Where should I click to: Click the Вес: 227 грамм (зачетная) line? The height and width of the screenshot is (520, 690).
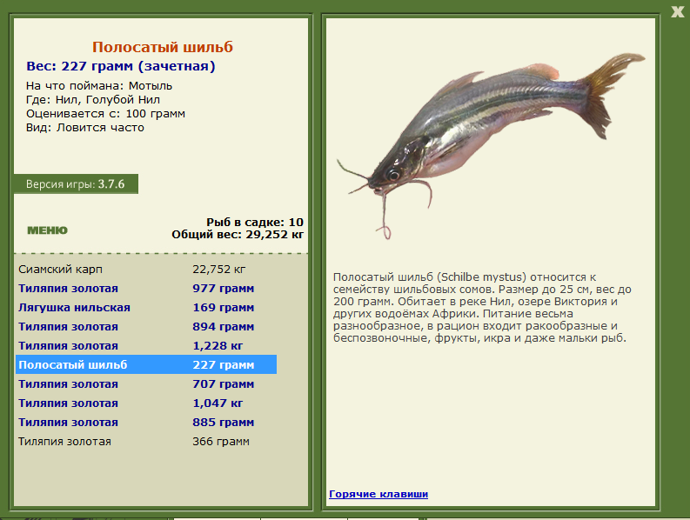(121, 66)
